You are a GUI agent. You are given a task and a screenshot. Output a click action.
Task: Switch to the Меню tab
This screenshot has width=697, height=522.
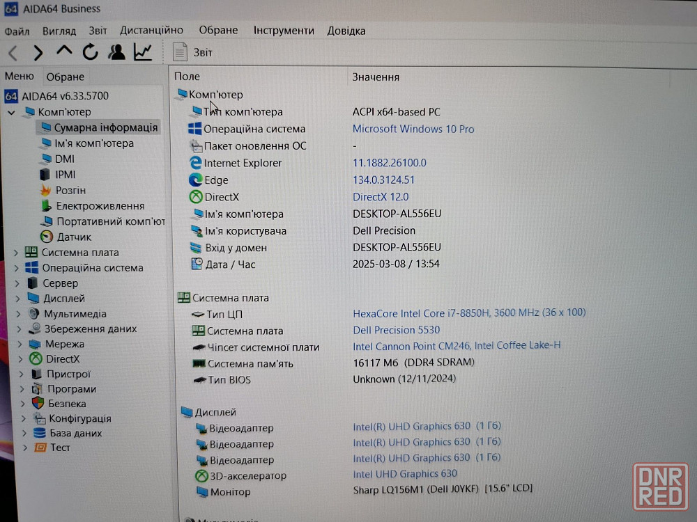[x=19, y=77]
